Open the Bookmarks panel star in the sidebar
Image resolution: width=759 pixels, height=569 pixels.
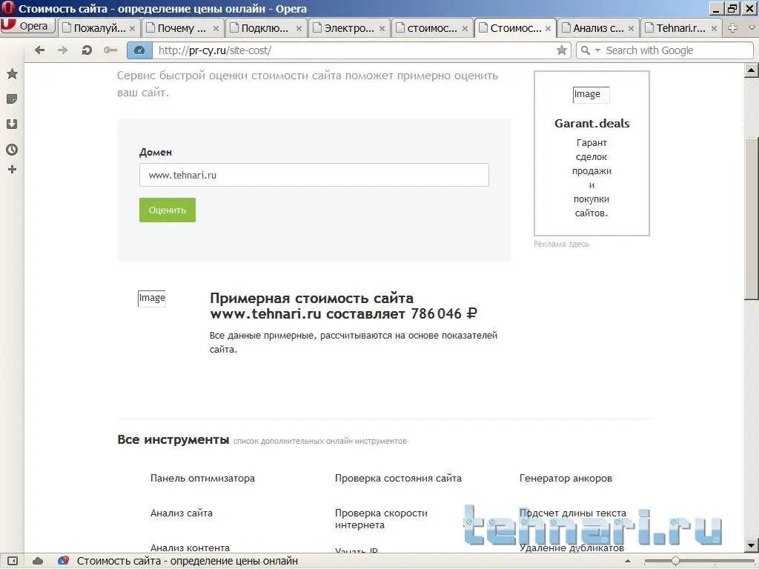[12, 73]
